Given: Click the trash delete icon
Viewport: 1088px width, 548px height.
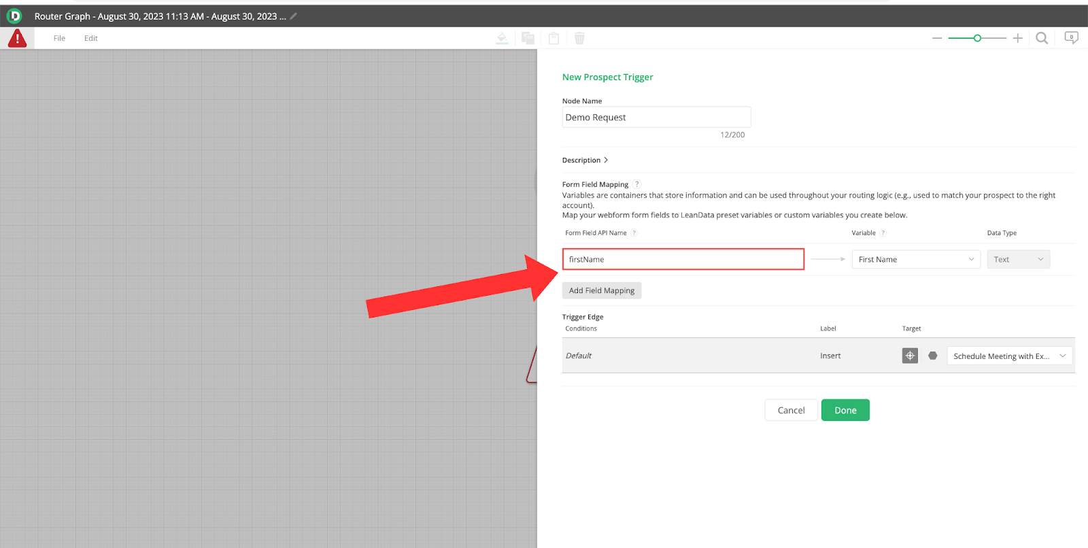Looking at the screenshot, I should tap(579, 38).
